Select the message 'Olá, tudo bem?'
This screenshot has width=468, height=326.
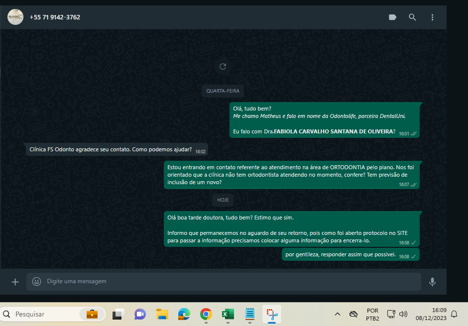point(325,120)
